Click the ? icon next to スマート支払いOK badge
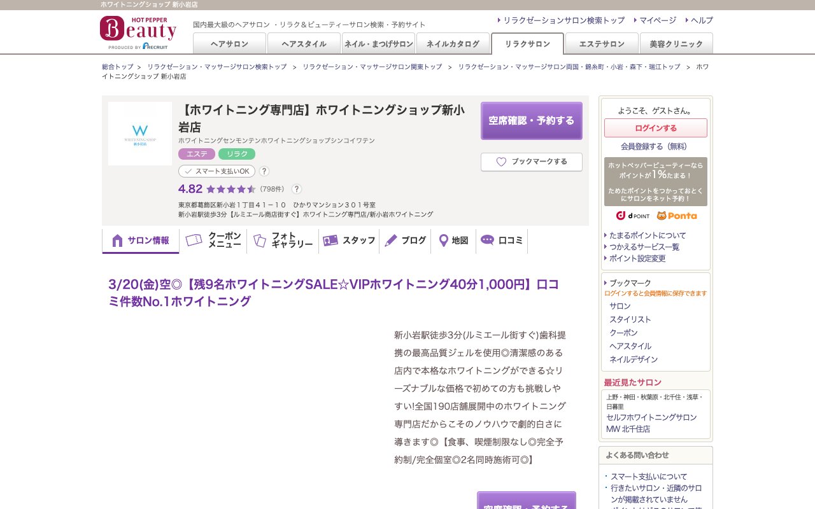This screenshot has height=509, width=815. coord(264,171)
